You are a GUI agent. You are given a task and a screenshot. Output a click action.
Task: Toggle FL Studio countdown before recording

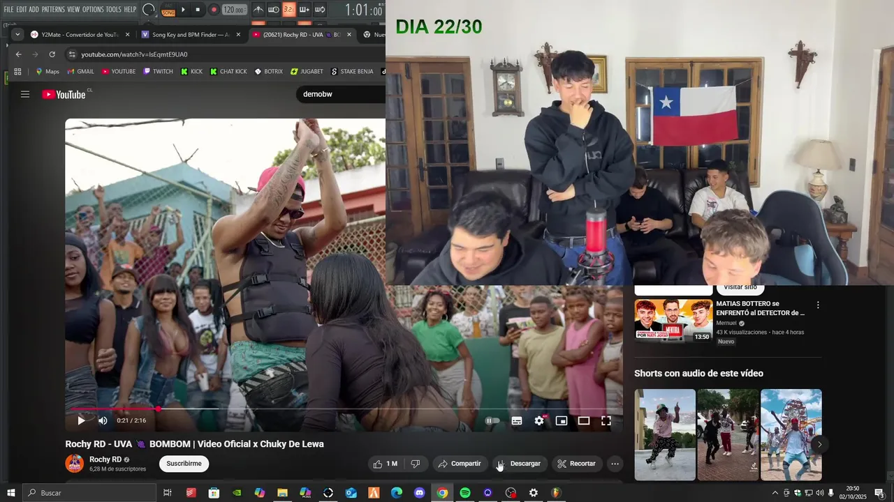coord(288,10)
